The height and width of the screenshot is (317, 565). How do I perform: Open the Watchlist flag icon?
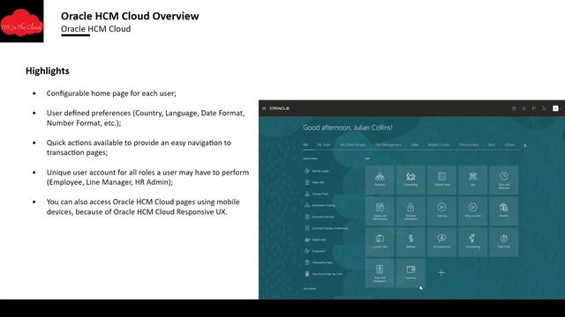[534, 108]
